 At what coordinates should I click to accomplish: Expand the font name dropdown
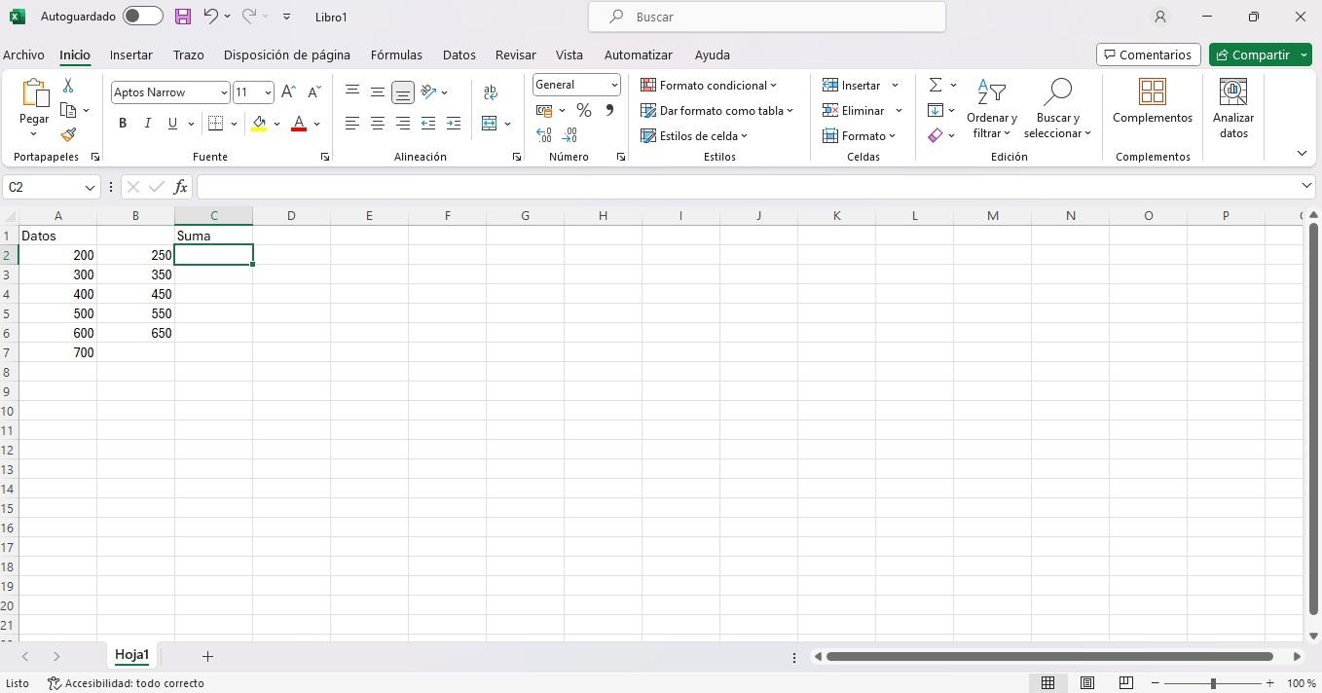click(224, 92)
